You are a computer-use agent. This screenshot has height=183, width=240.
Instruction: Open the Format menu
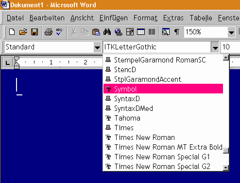[145, 18]
